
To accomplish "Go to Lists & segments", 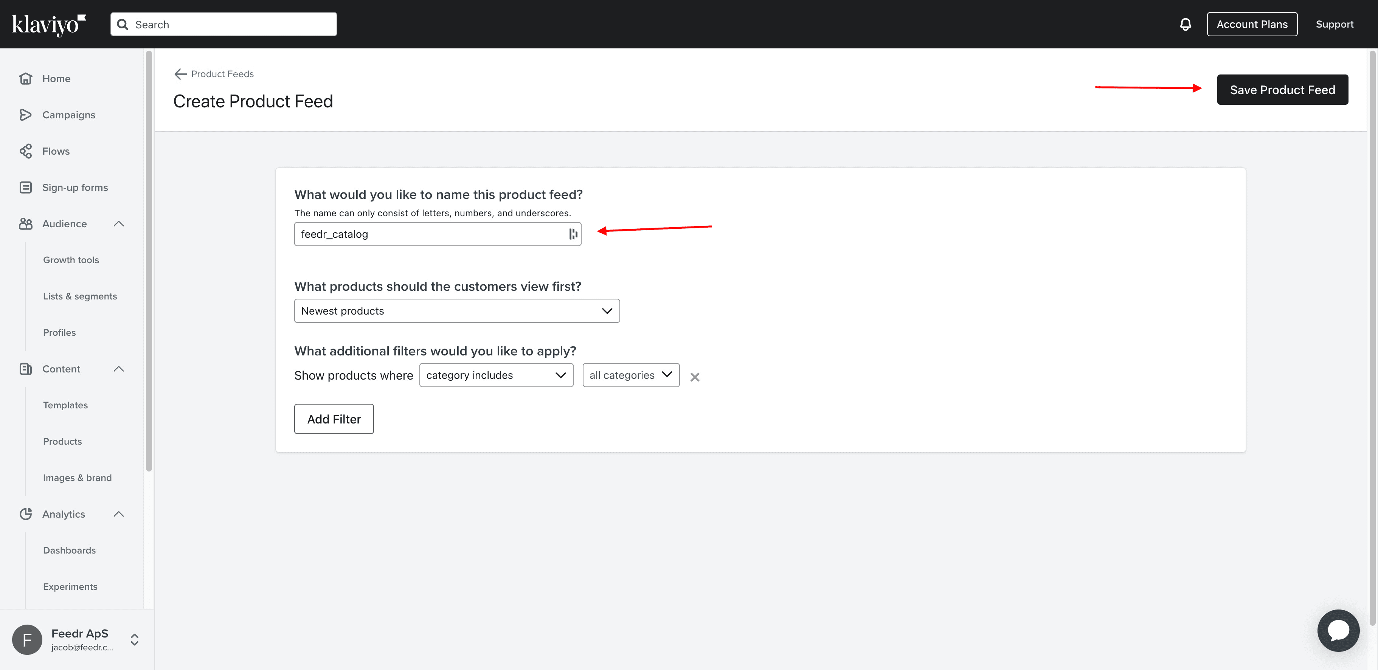I will coord(80,296).
